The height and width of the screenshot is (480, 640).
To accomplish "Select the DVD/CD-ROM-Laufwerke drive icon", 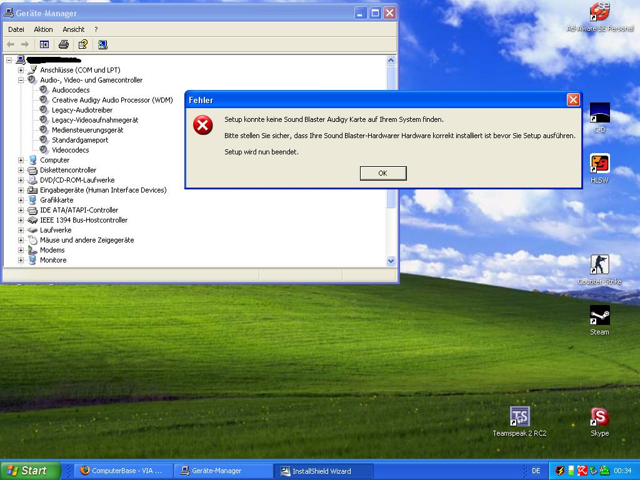I will (x=32, y=180).
